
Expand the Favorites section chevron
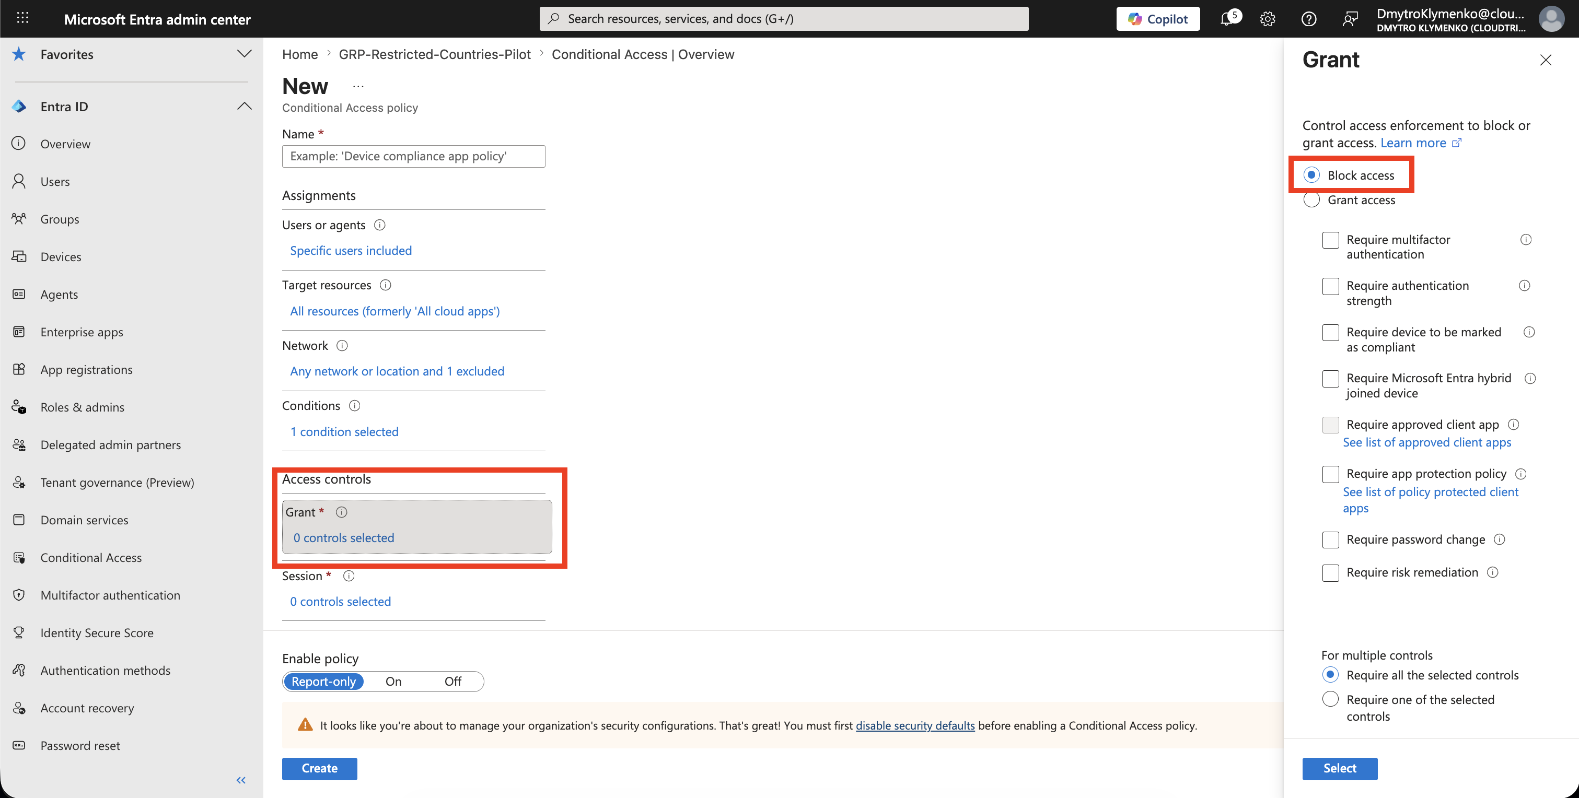pyautogui.click(x=244, y=54)
